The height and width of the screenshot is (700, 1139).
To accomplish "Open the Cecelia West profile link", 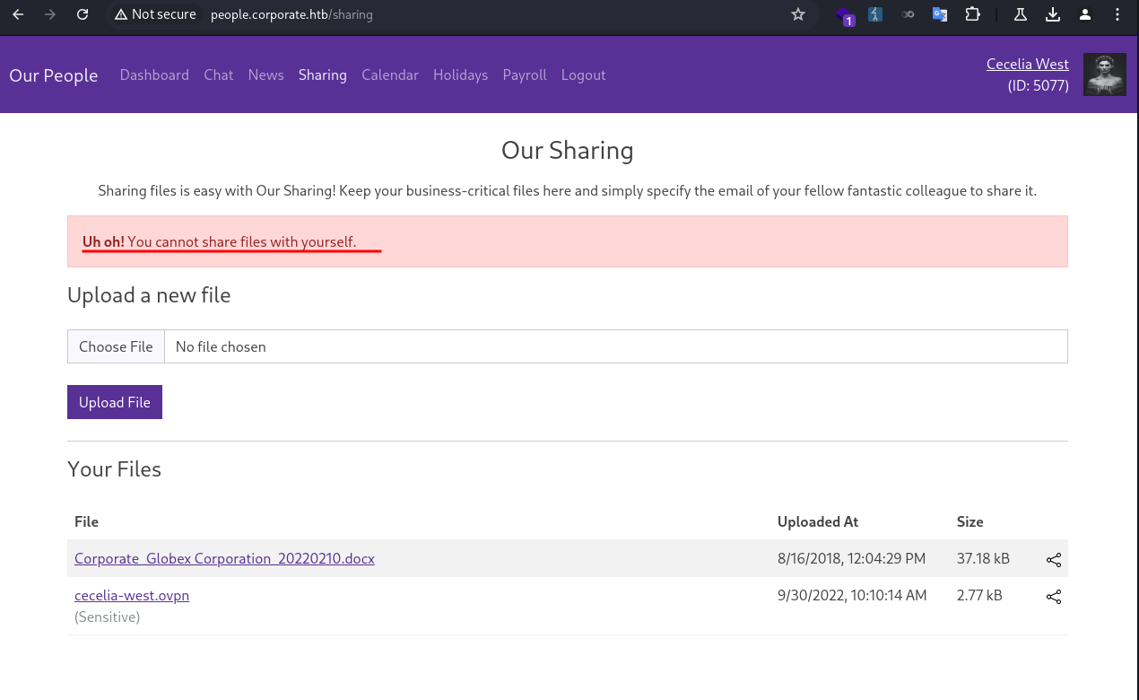I will coord(1027,64).
